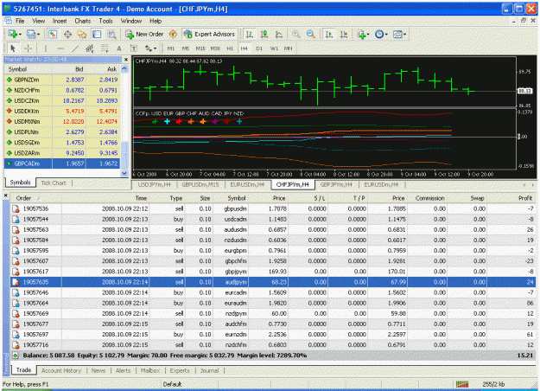Open the Charts menu

click(83, 21)
